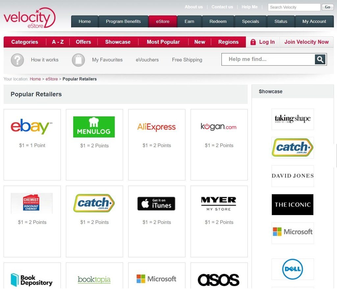Focus the Search Velocity input field
This screenshot has width=337, height=289.
(294, 7)
